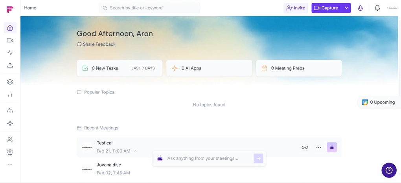Open the activity pulse icon in the sidebar
This screenshot has width=401, height=183.
10,53
